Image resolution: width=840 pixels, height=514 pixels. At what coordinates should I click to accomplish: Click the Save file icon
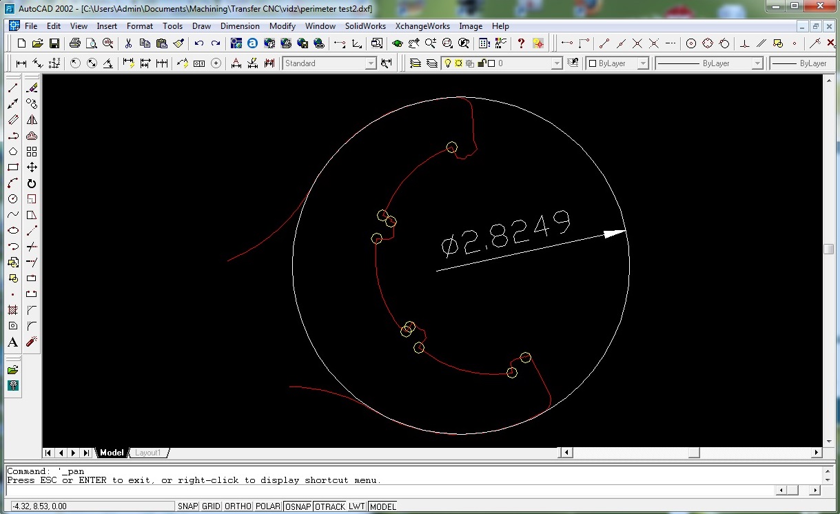tap(54, 43)
